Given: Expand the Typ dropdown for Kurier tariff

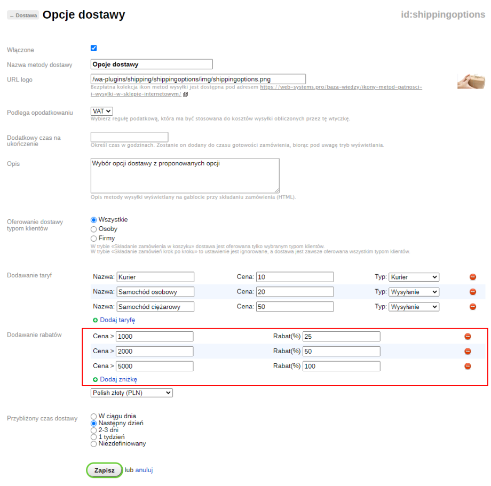Looking at the screenshot, I should point(414,277).
